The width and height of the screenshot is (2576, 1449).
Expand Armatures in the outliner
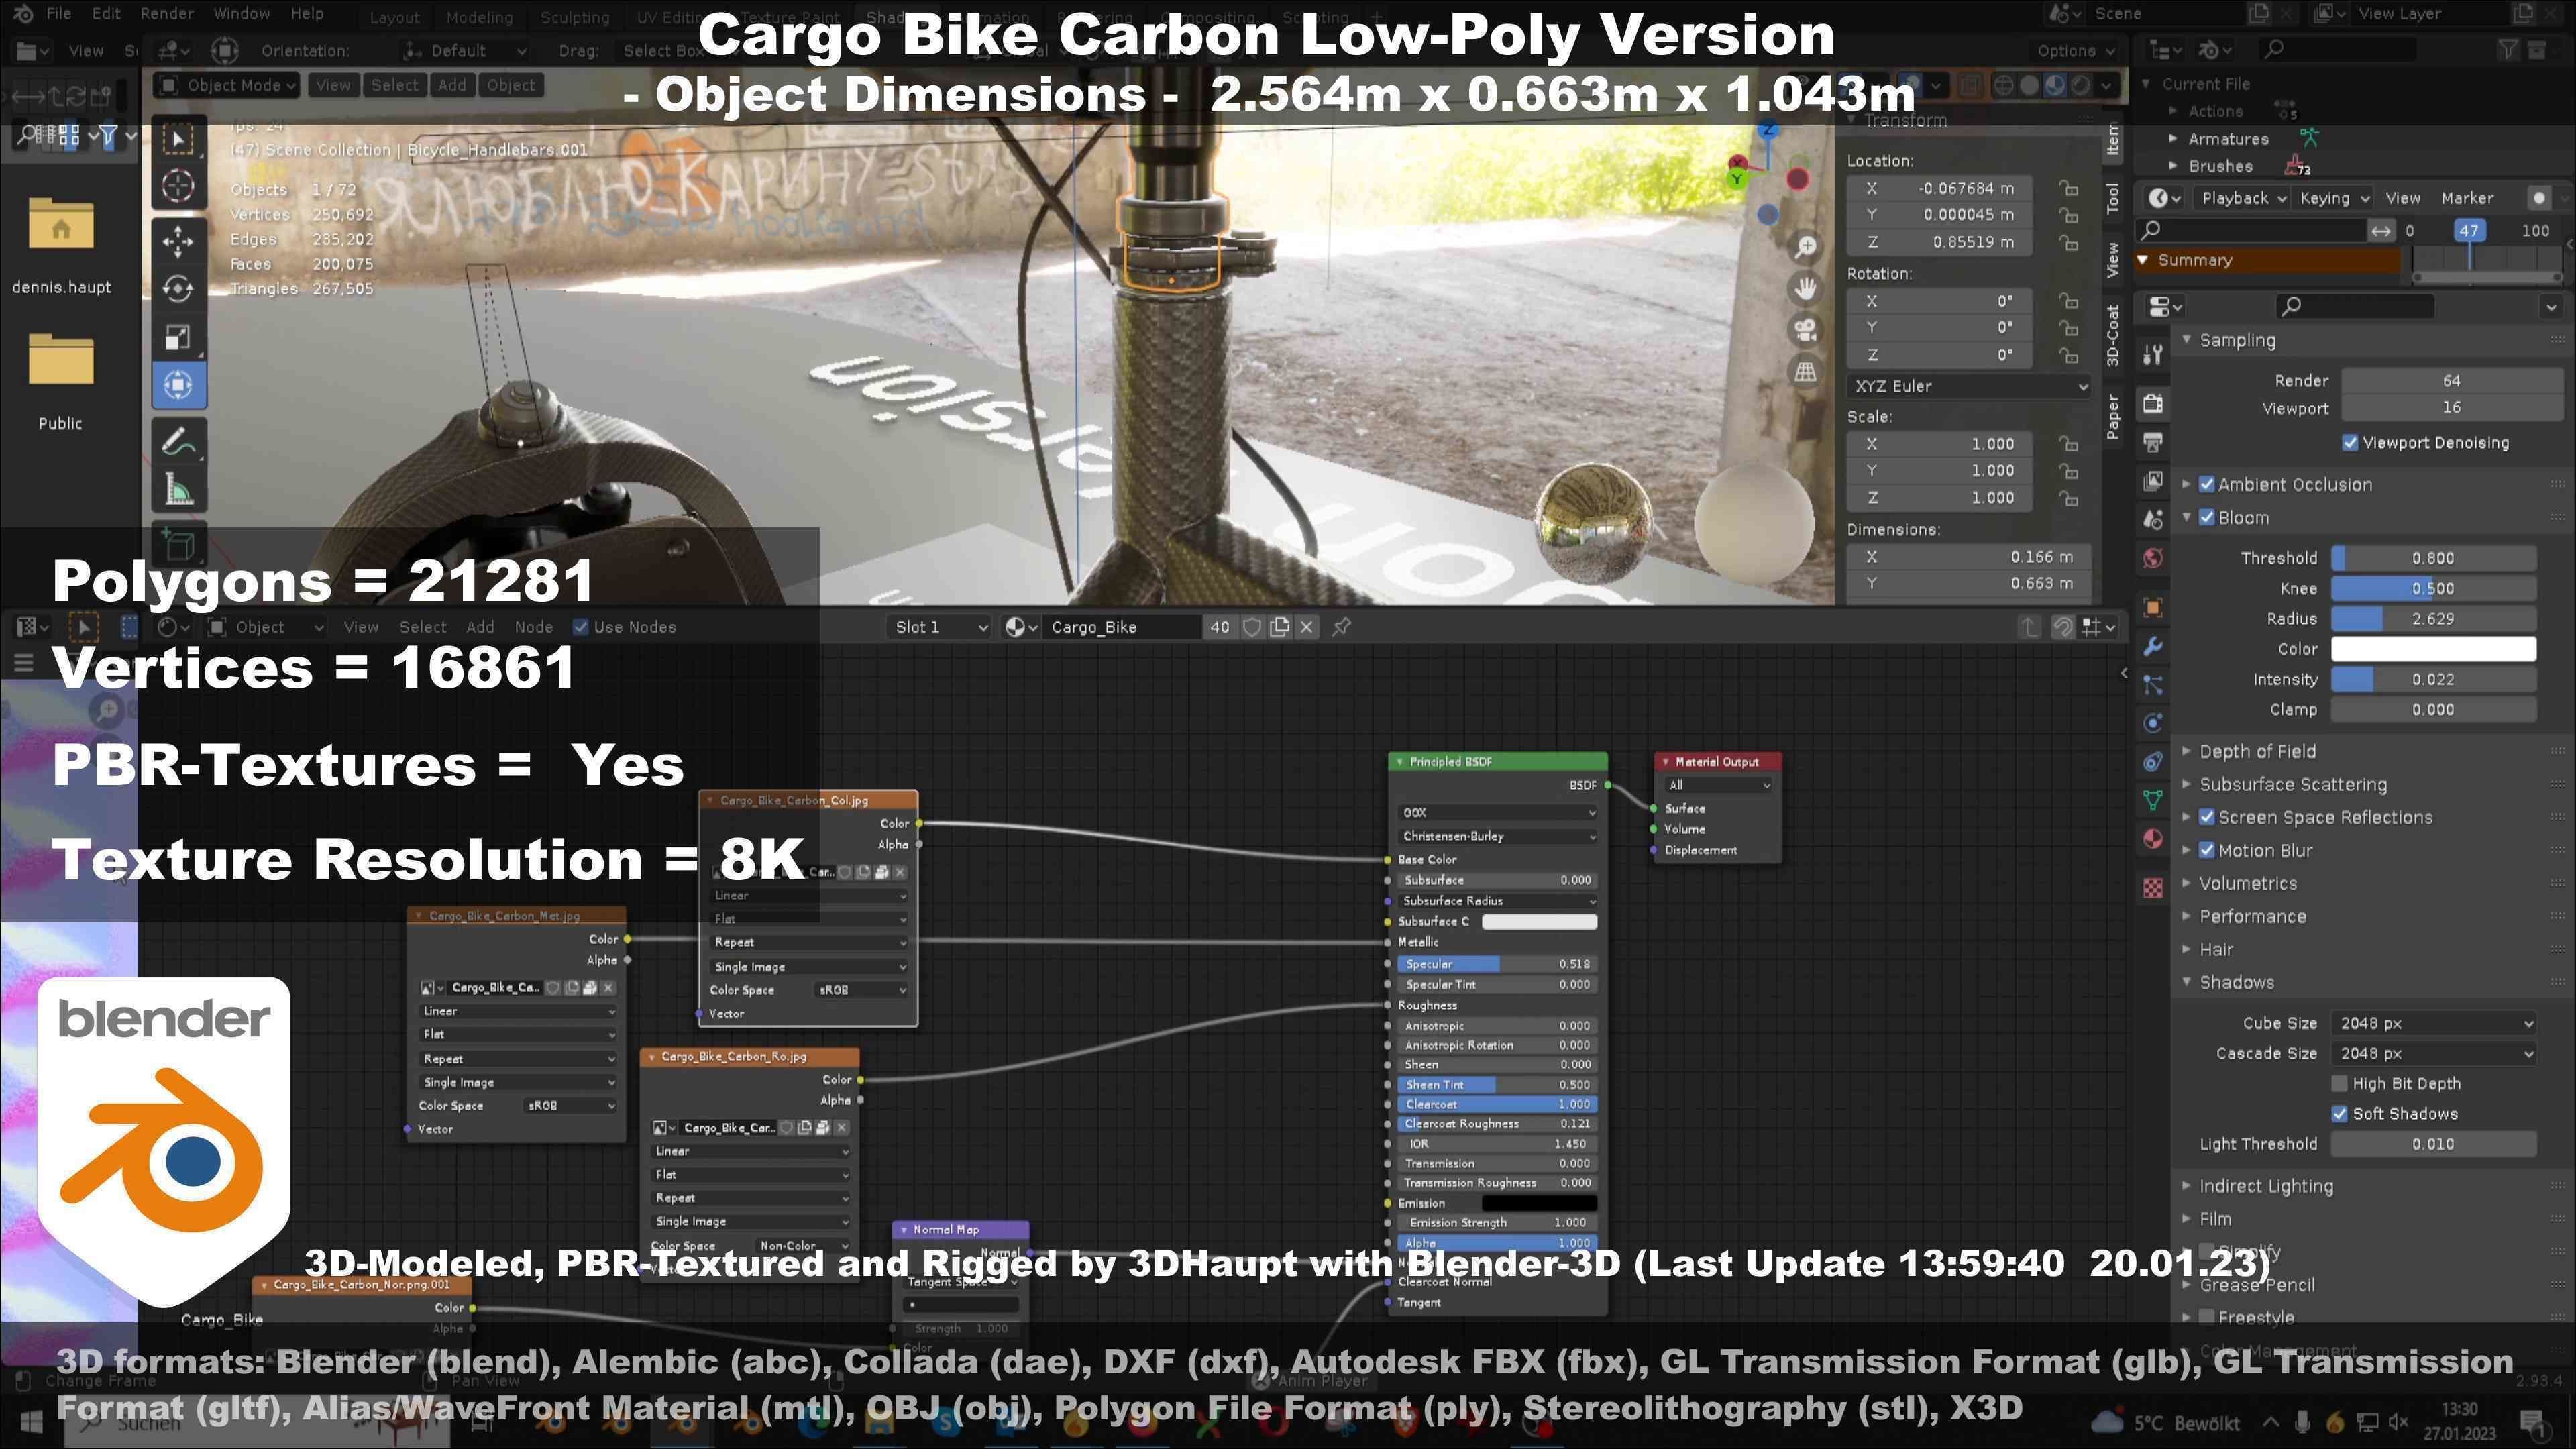[x=2173, y=139]
